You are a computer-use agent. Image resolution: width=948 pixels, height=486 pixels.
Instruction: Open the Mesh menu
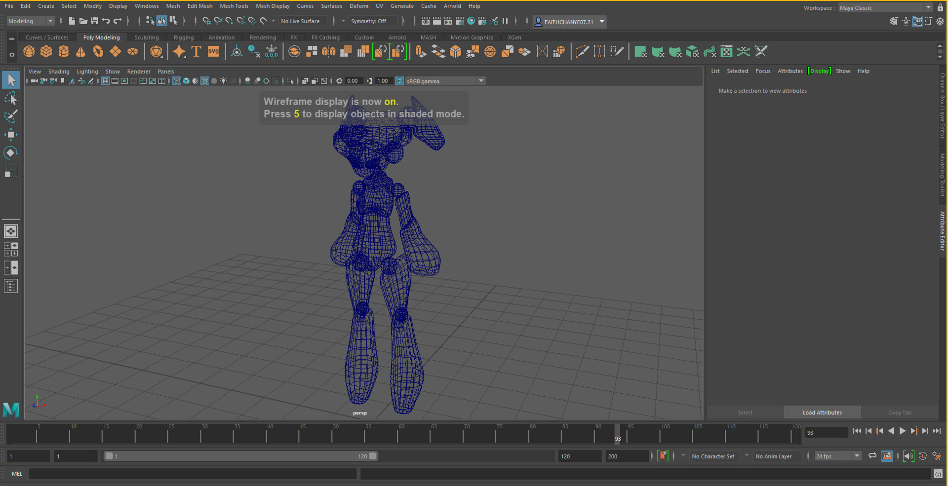(173, 6)
